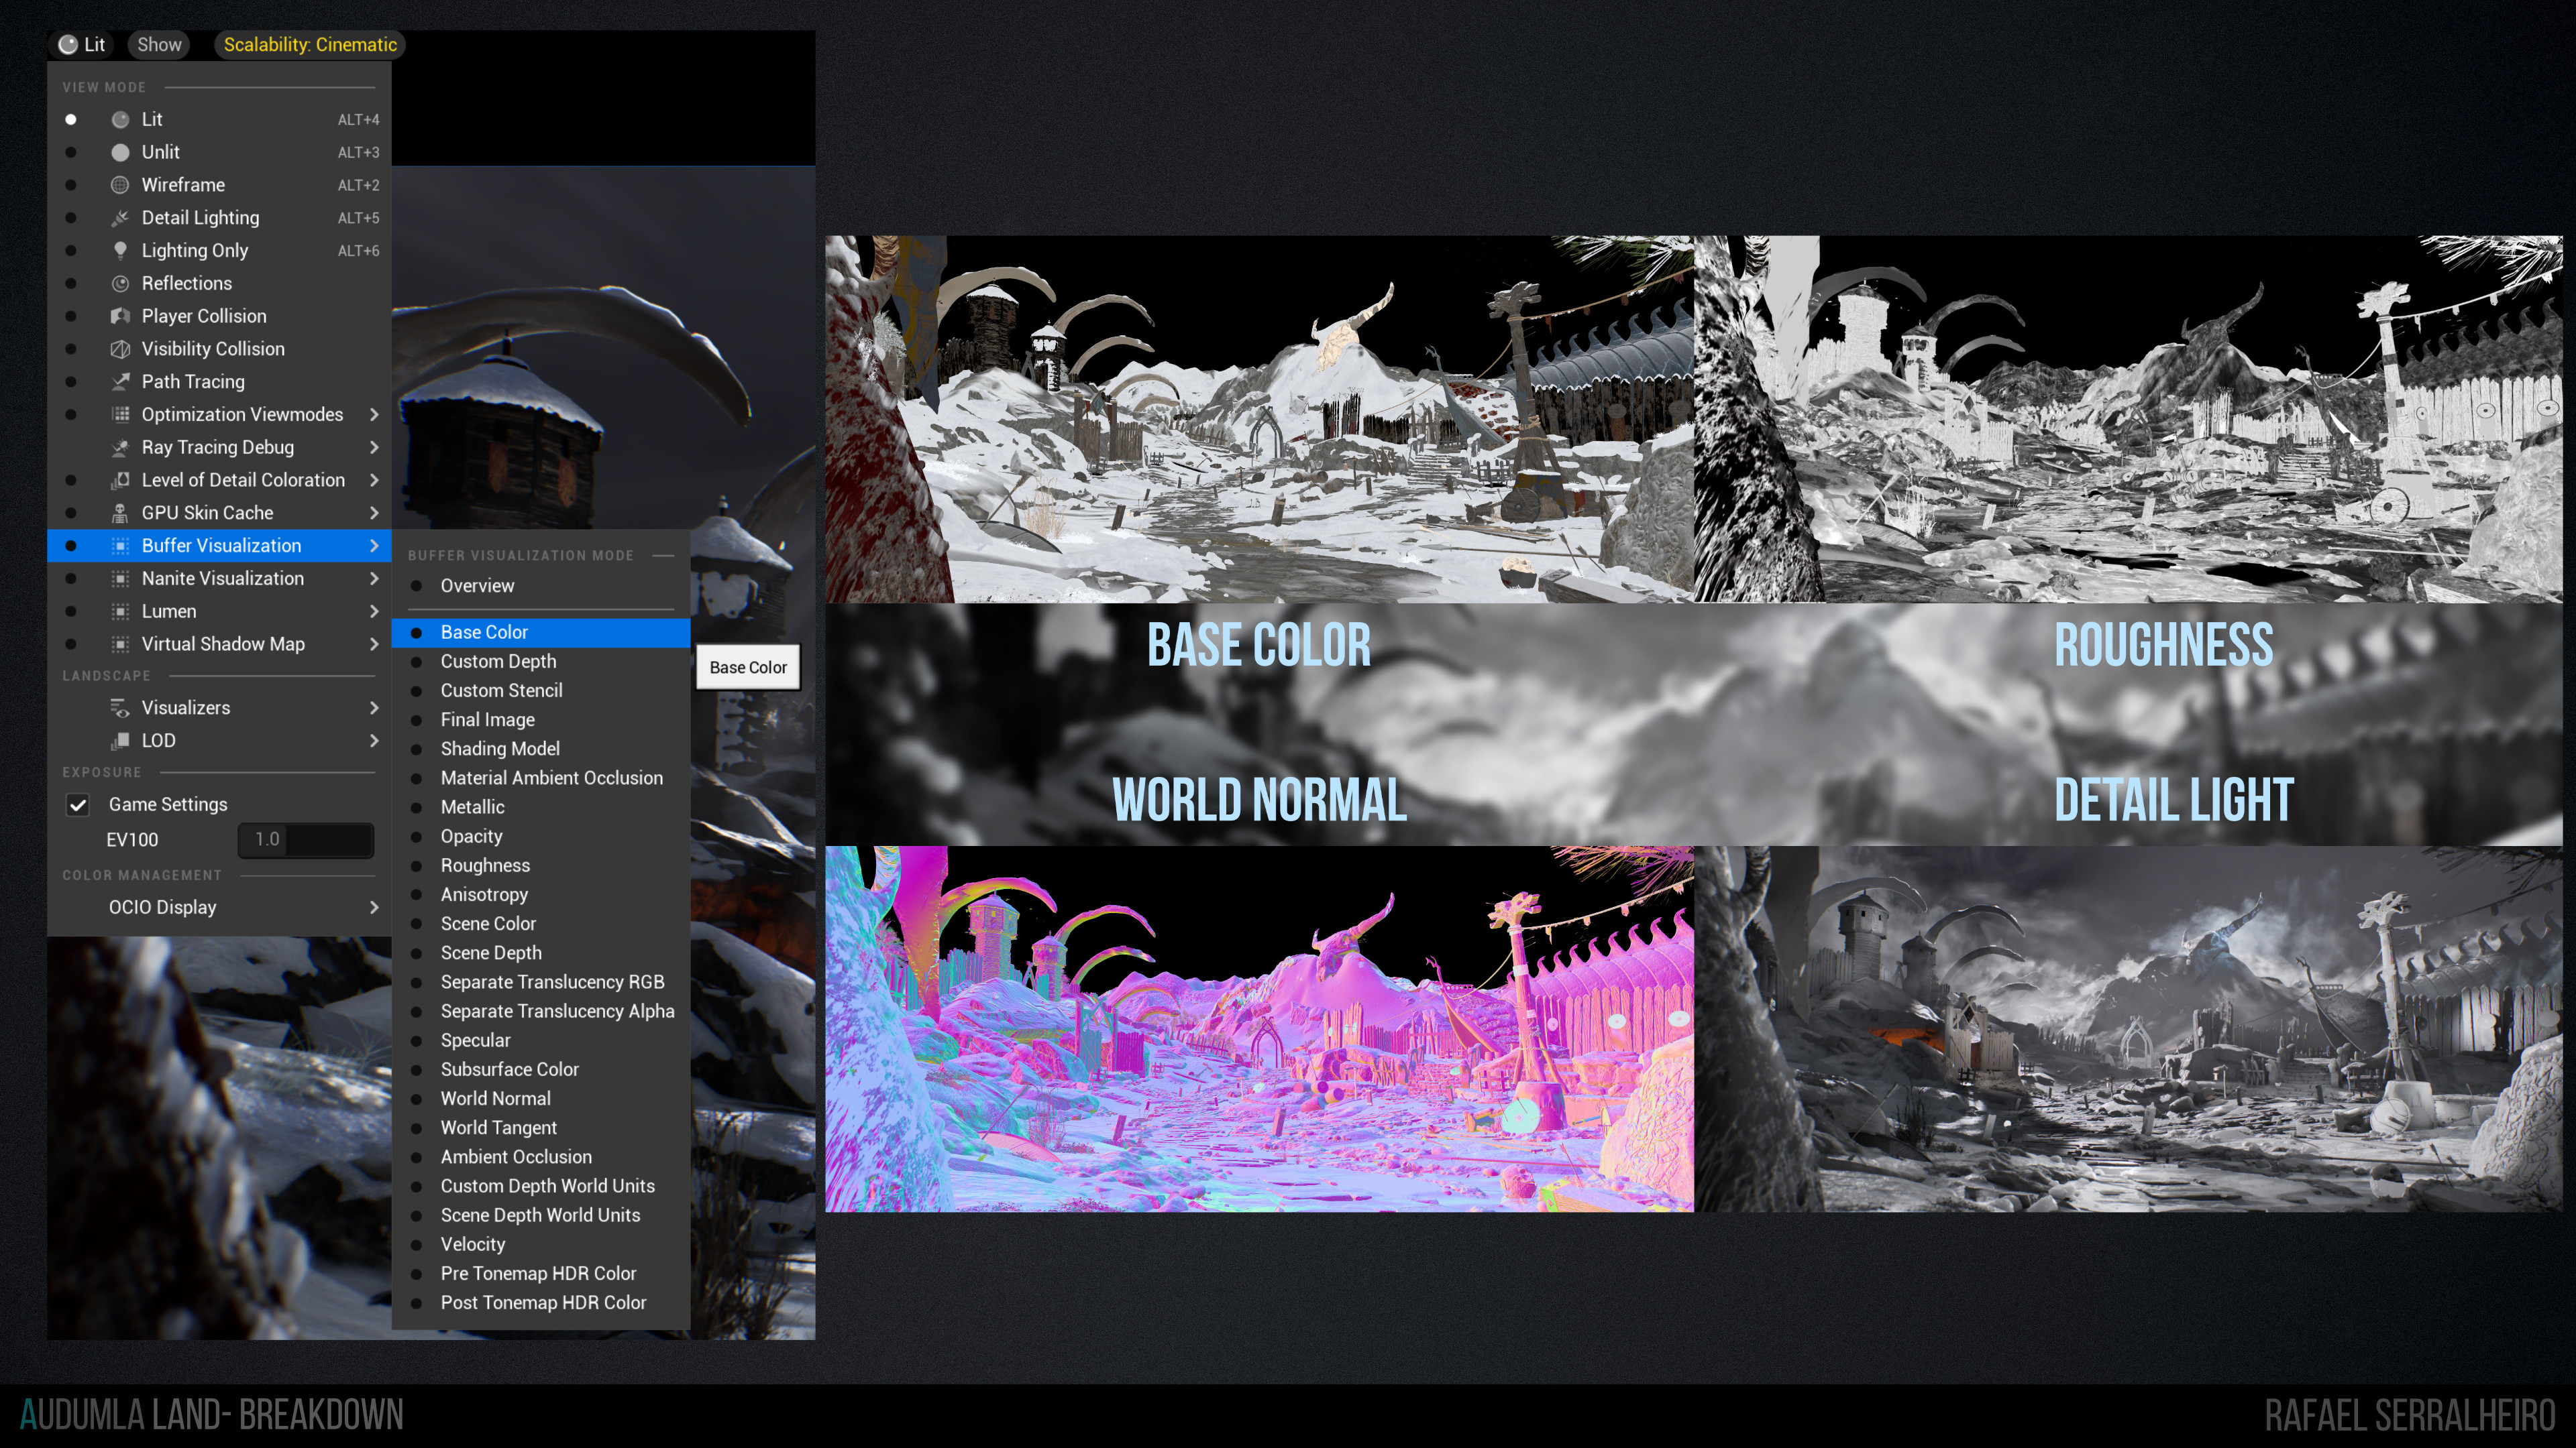
Task: Select the World Normal radio button
Action: point(417,1098)
